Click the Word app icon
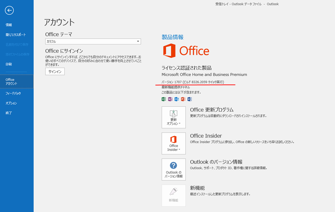The image size is (335, 212). (x=190, y=99)
